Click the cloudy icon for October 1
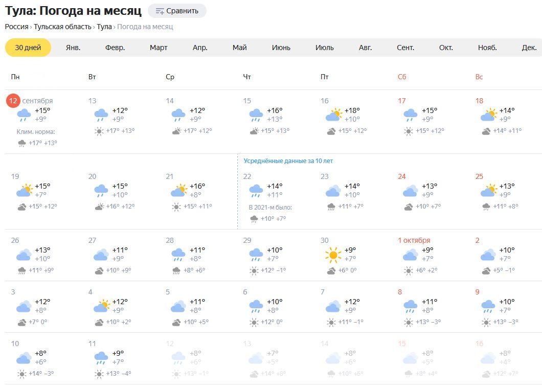 pos(410,254)
